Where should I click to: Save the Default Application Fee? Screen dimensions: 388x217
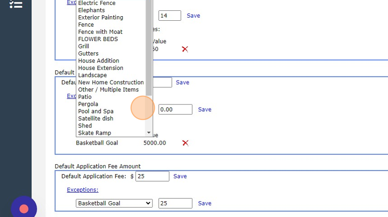coord(180,176)
